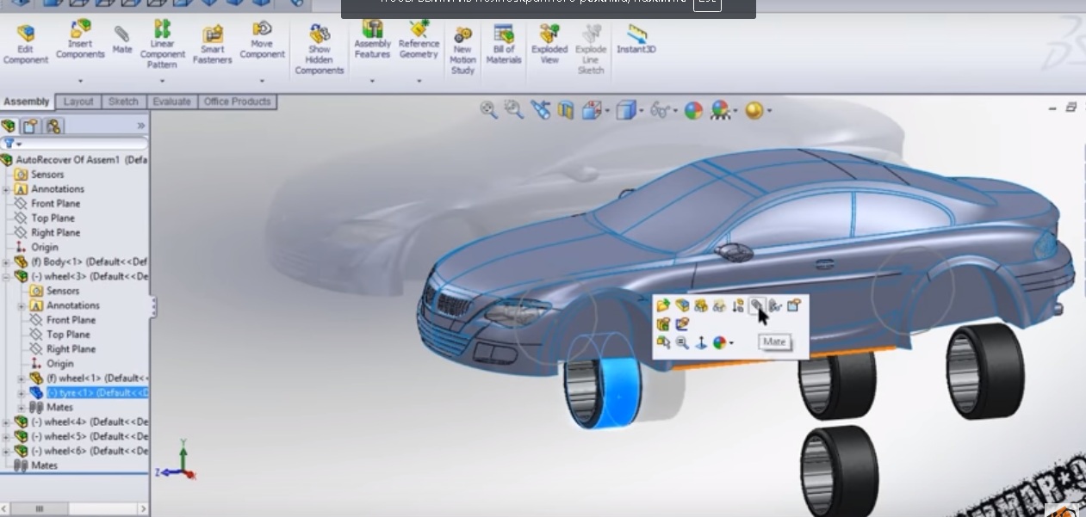The width and height of the screenshot is (1086, 517).
Task: Open the Office Products tab
Action: point(237,102)
